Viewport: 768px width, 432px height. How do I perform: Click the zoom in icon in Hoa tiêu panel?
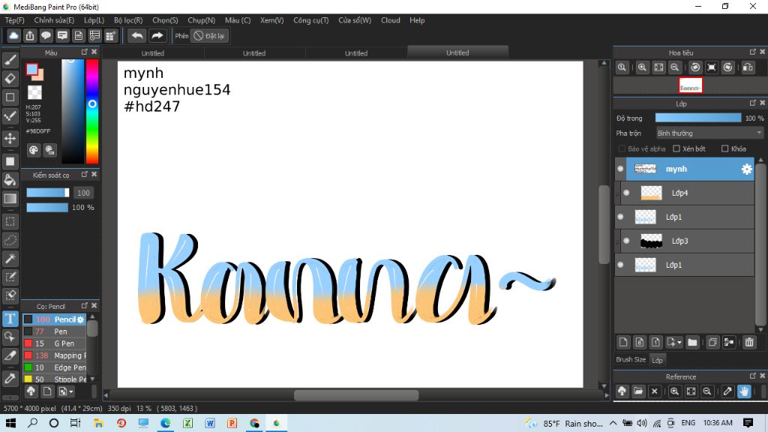click(642, 67)
